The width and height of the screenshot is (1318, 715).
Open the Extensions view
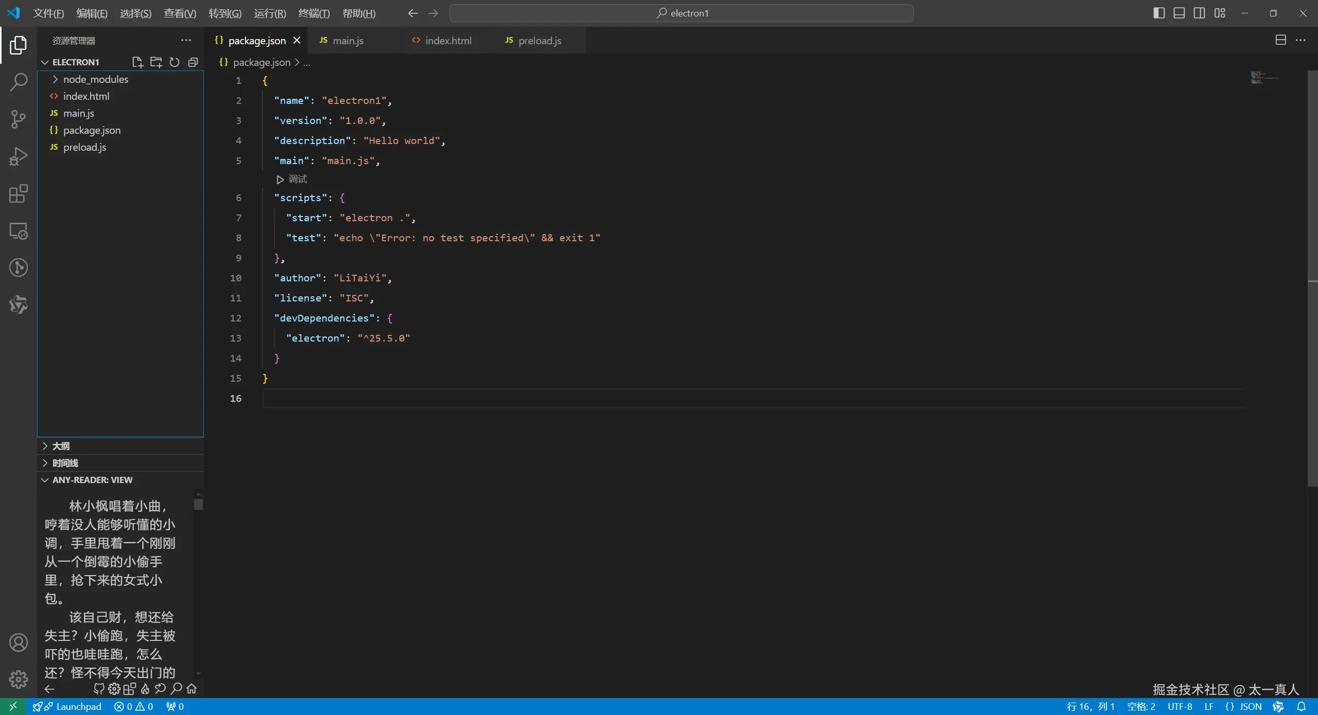[x=19, y=194]
